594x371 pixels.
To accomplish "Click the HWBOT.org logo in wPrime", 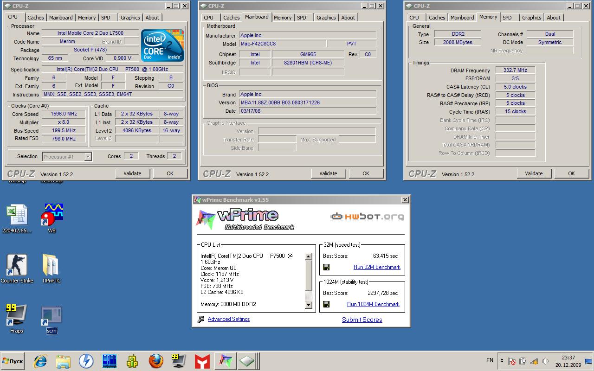I will [x=367, y=216].
